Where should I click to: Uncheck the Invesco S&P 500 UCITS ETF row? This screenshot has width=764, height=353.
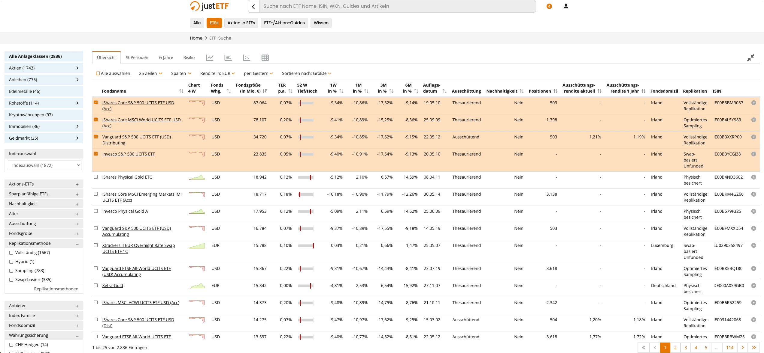[x=96, y=154]
